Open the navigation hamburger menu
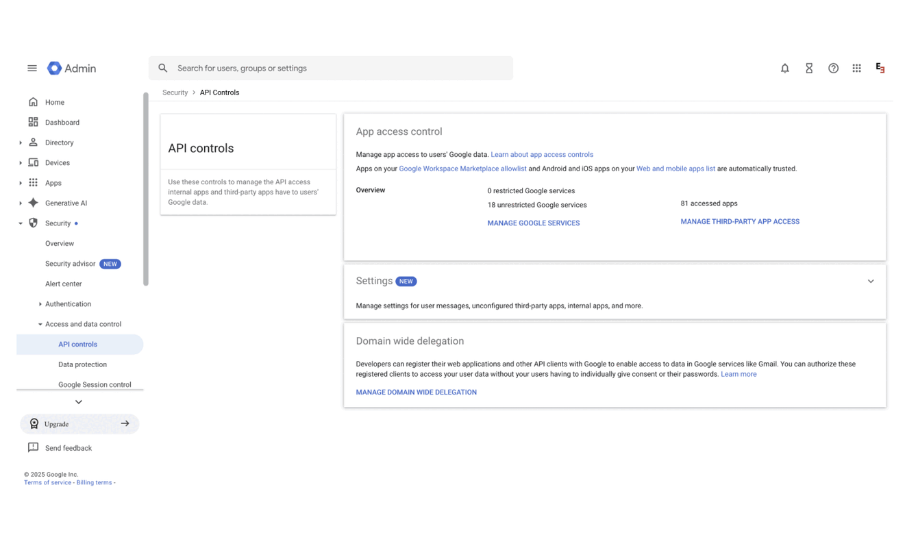This screenshot has width=918, height=548. tap(32, 68)
